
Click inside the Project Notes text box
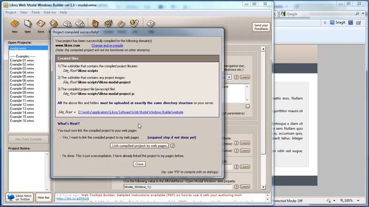[27, 171]
